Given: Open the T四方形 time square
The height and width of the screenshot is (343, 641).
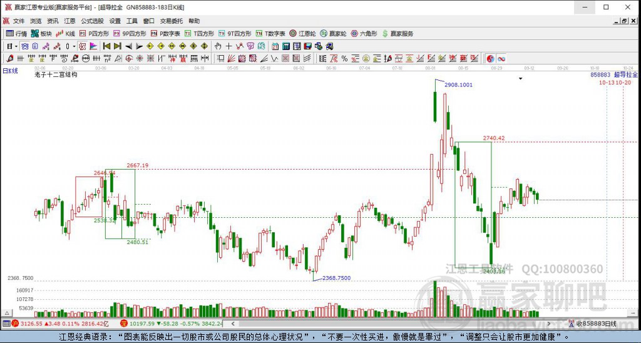Looking at the screenshot, I should (199, 34).
